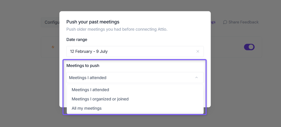Viewport: 281px width, 127px height.
Task: Click the speech bubble icon beside Share Feedback
Action: coord(225,22)
